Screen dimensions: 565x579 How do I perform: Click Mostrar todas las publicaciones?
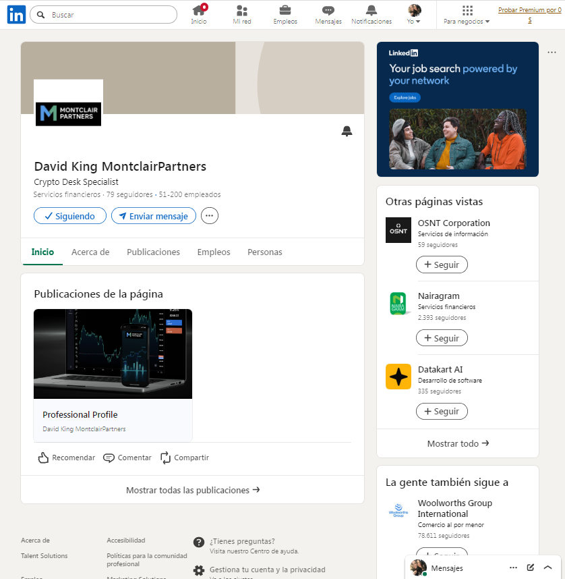pos(193,490)
